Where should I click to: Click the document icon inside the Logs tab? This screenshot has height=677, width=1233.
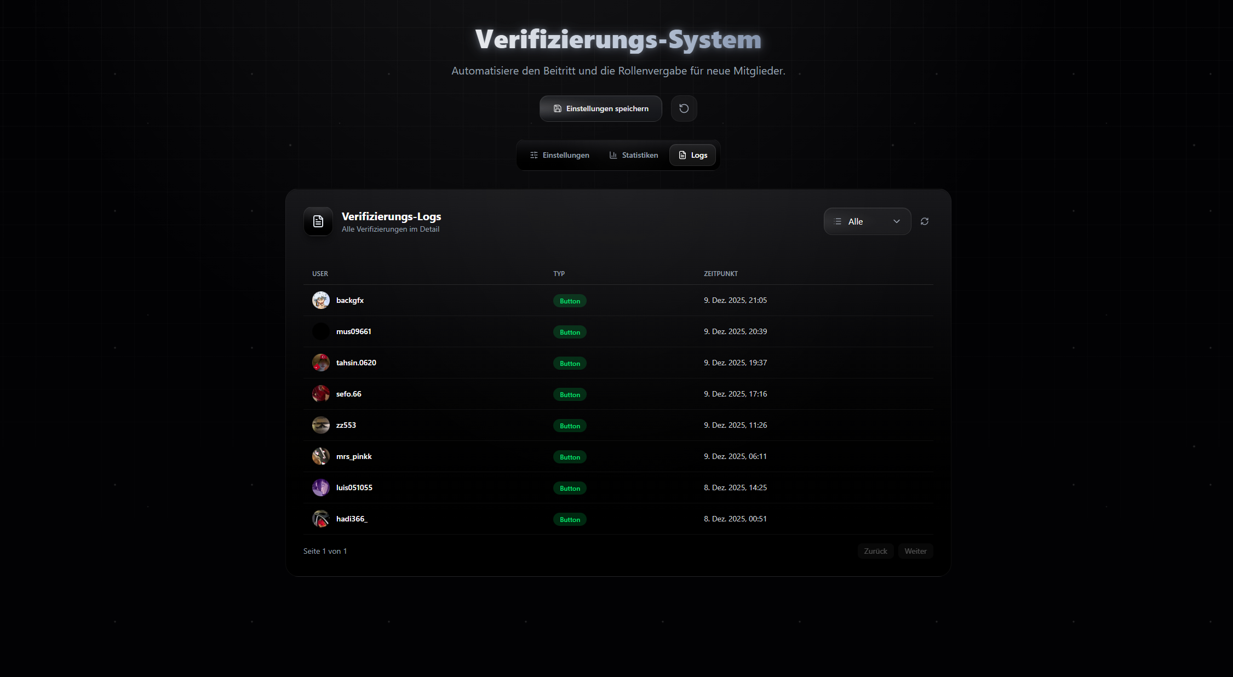(x=682, y=155)
